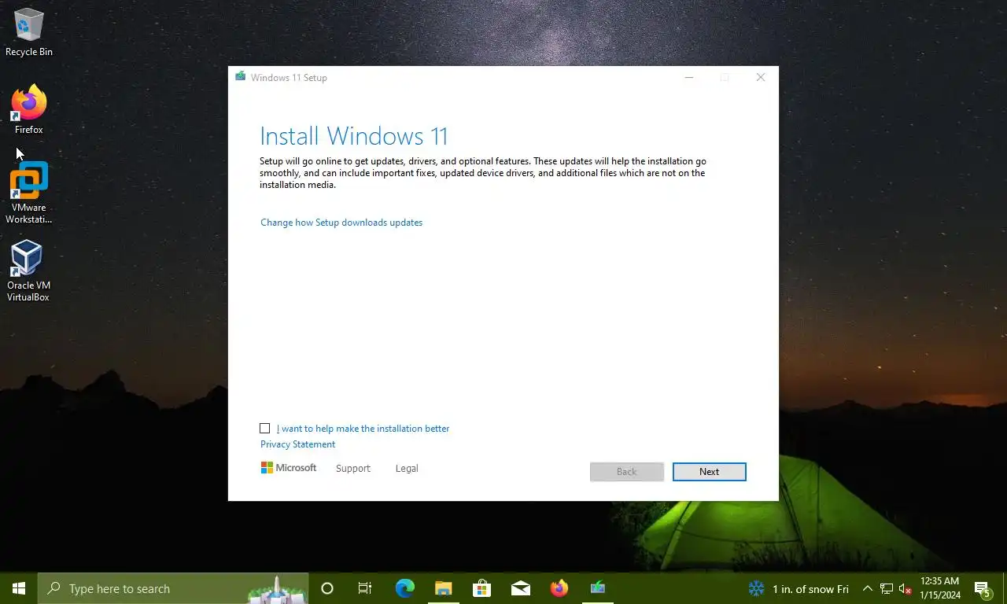Click the Cortana circle icon in taskbar
Screen dimensions: 1007x604
[x=327, y=588]
